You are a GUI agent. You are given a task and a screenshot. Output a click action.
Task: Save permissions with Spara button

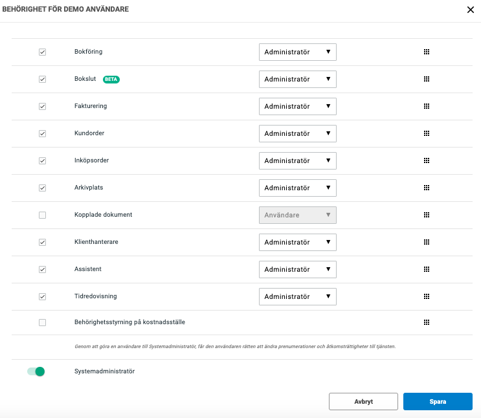coord(438,401)
